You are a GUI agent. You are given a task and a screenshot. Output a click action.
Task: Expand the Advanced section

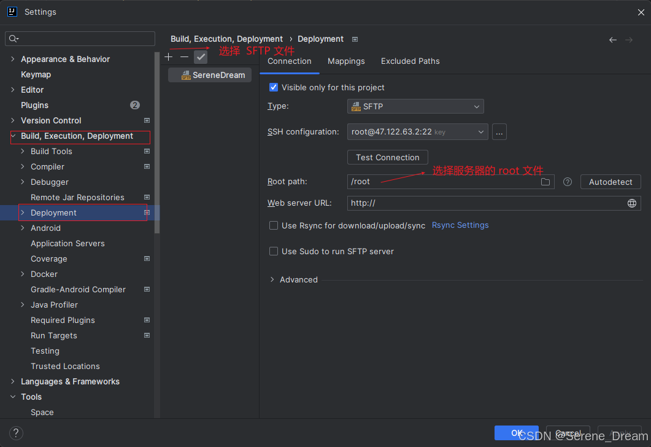click(x=272, y=279)
